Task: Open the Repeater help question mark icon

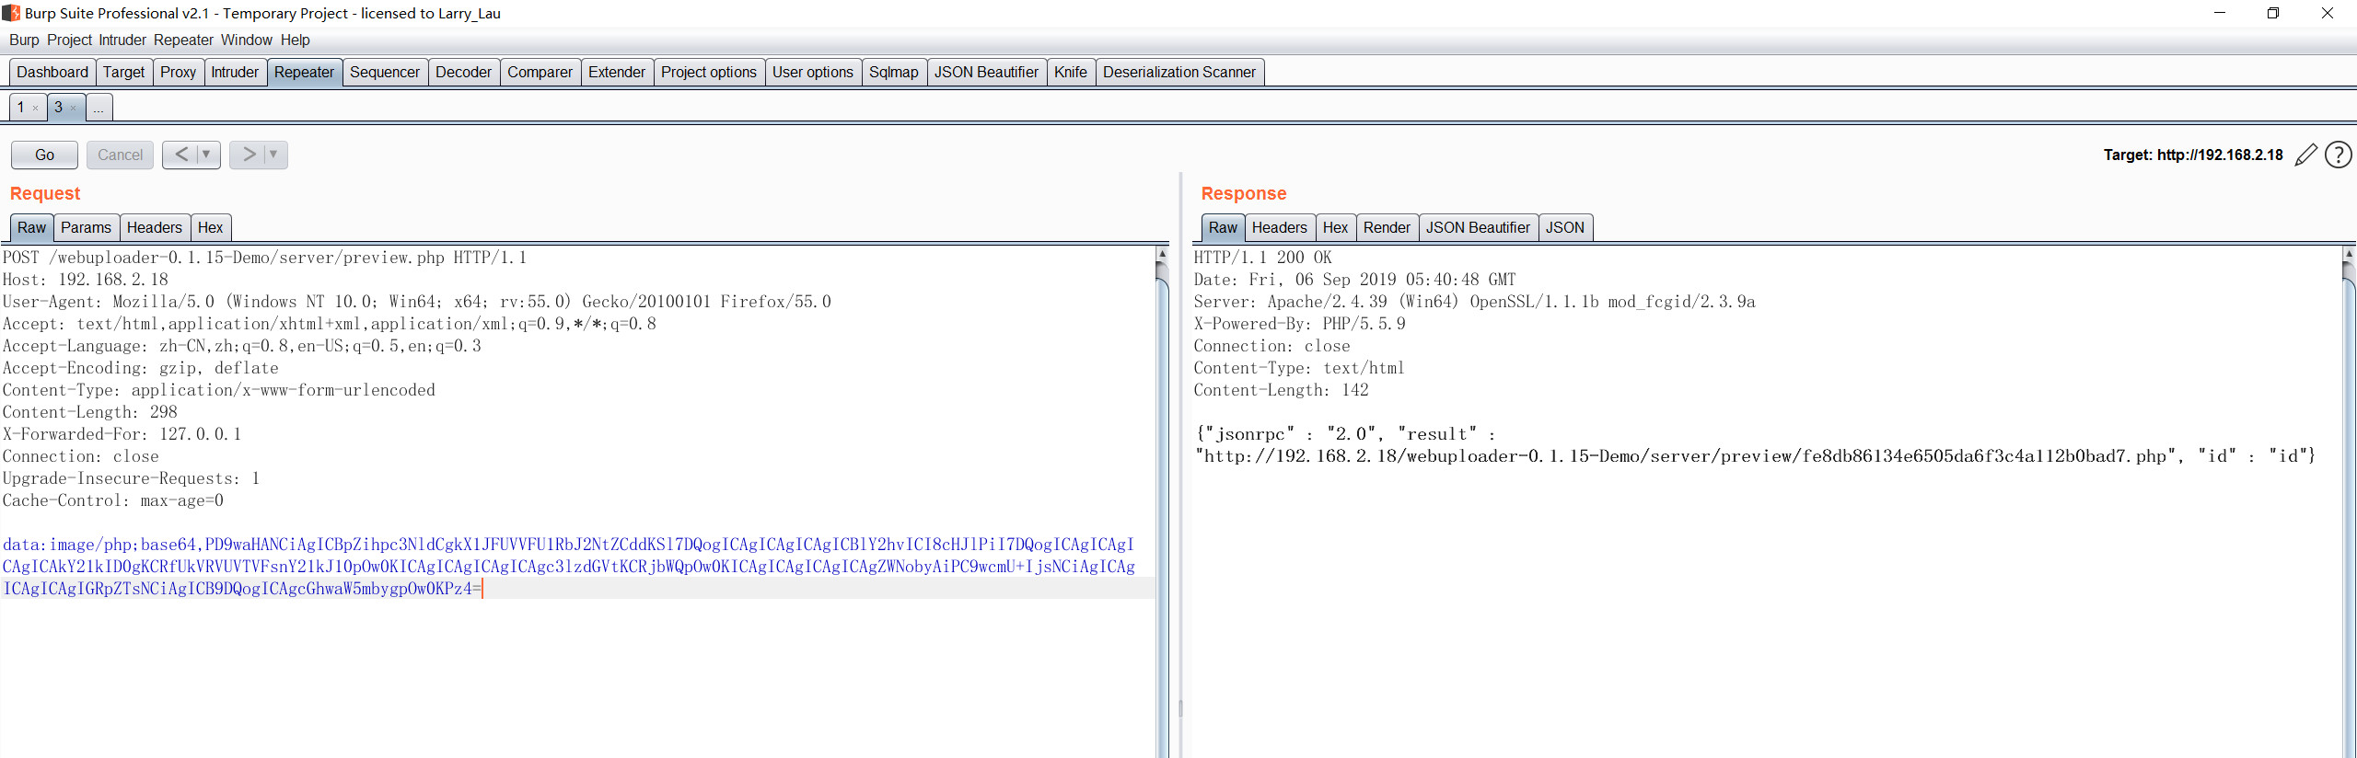Action: point(2339,155)
